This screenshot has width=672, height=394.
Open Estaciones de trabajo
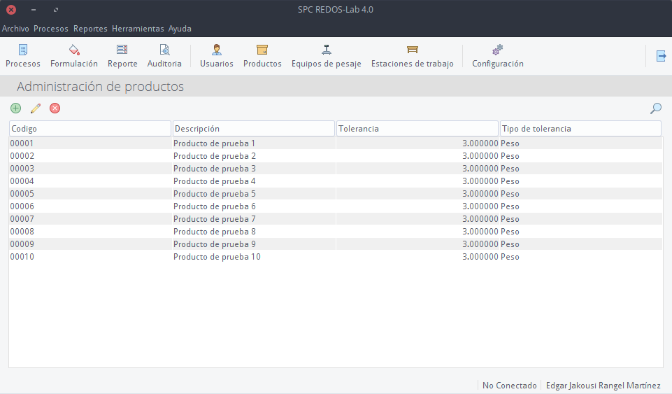pos(413,56)
